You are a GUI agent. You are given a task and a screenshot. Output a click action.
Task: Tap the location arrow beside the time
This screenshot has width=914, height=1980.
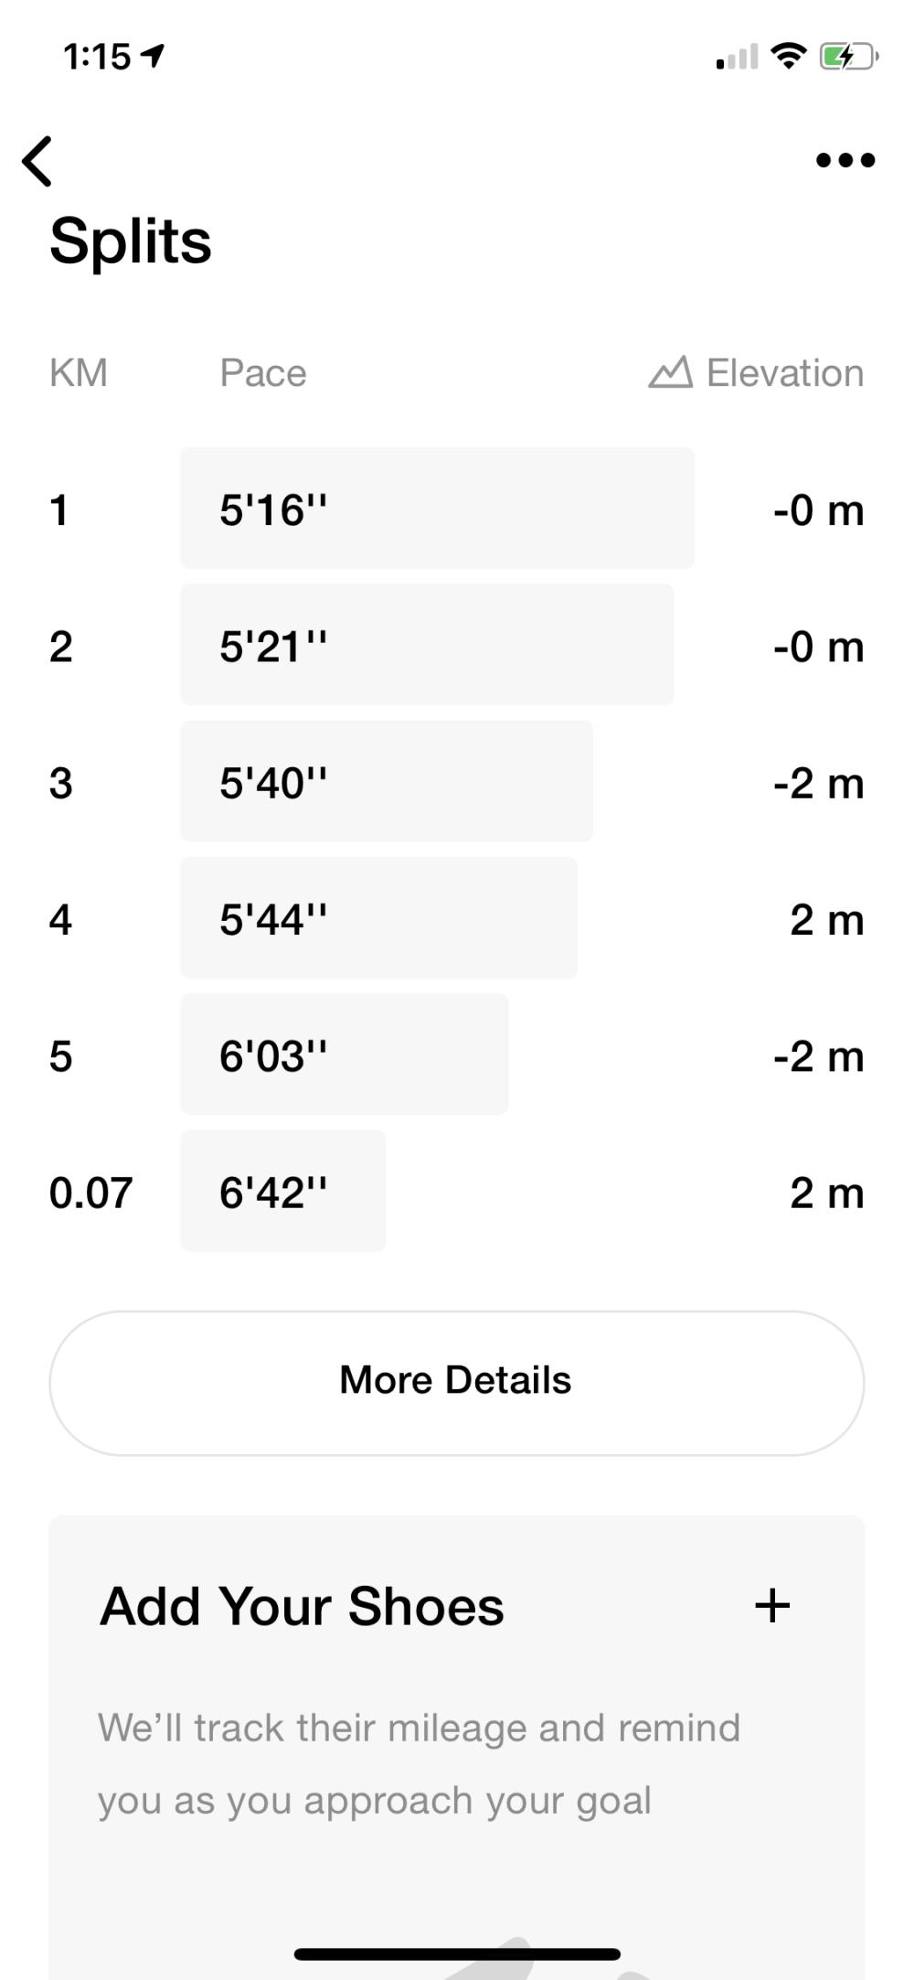click(x=153, y=57)
